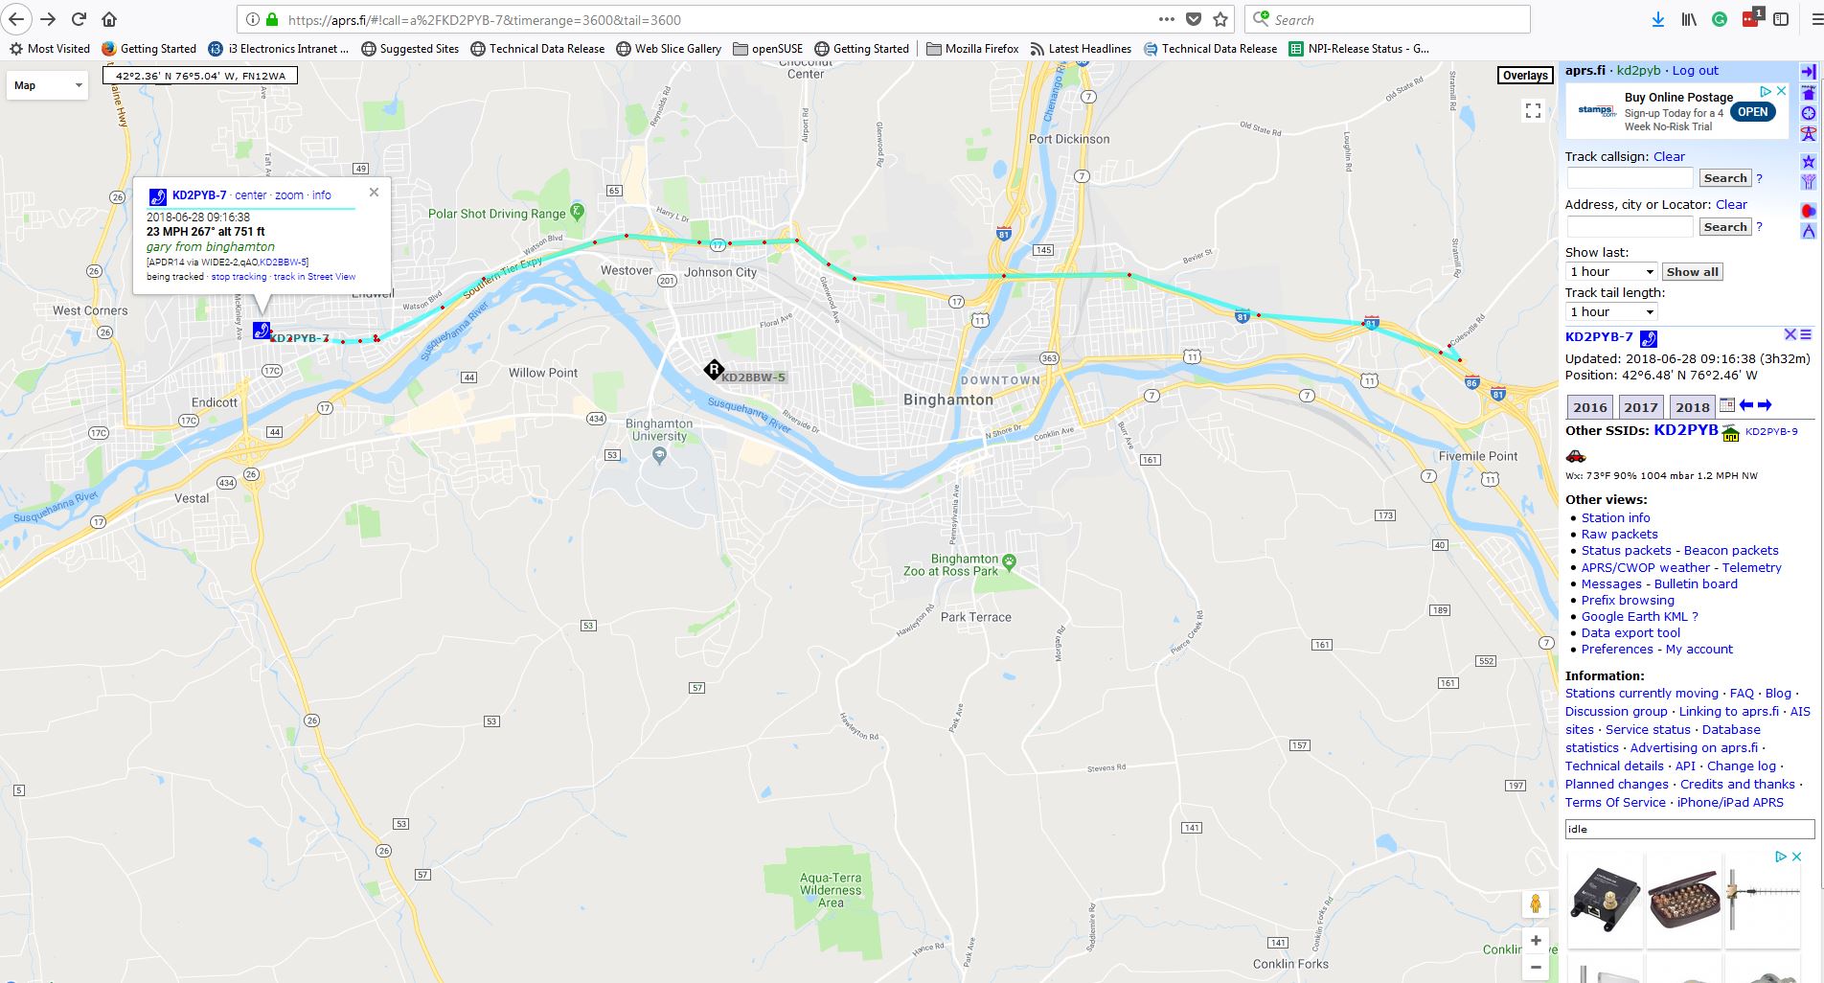Close the KD2PYB-7 info popup
This screenshot has height=983, width=1824.
[374, 193]
